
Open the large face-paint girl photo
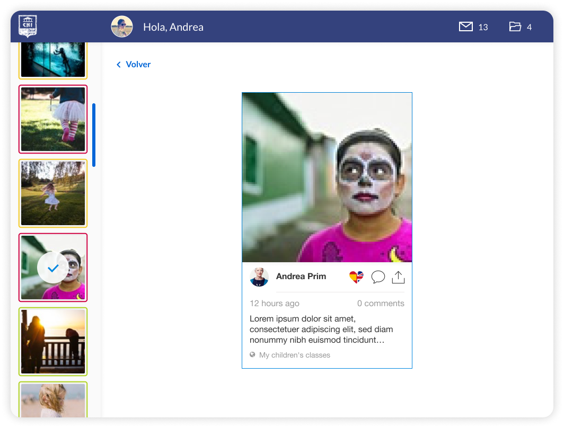click(327, 177)
